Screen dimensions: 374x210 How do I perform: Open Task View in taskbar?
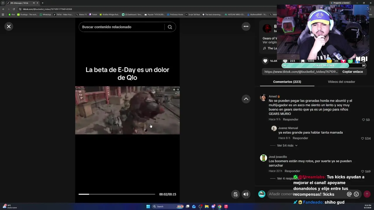[x=188, y=206]
